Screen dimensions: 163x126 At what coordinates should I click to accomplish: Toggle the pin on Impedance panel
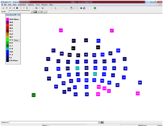(x=15, y=15)
